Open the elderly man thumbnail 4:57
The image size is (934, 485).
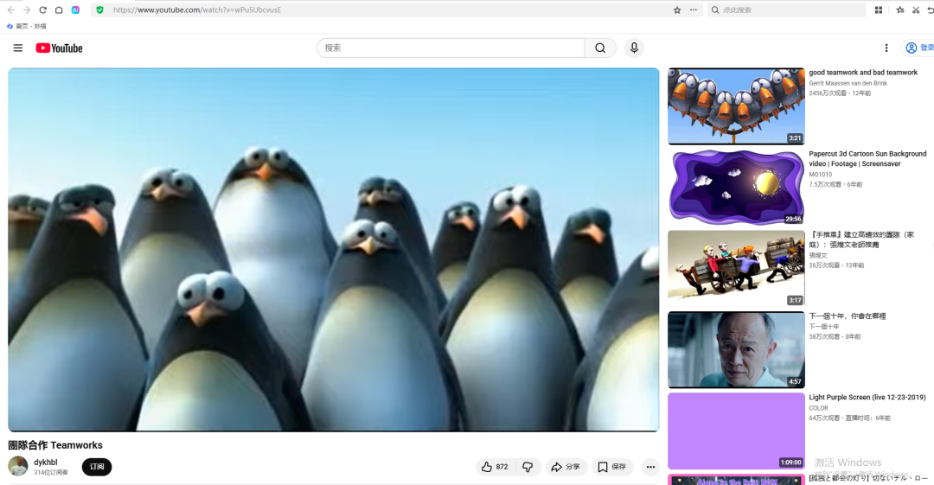(736, 350)
